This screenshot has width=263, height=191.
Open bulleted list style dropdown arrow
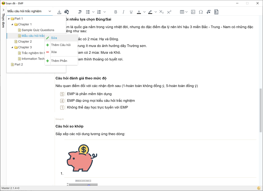pos(93,12)
